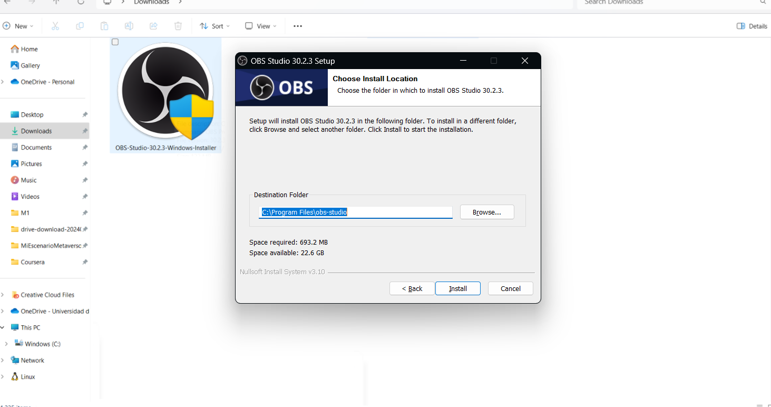The width and height of the screenshot is (771, 407).
Task: Minimize the OBS Studio Setup window
Action: tap(463, 61)
